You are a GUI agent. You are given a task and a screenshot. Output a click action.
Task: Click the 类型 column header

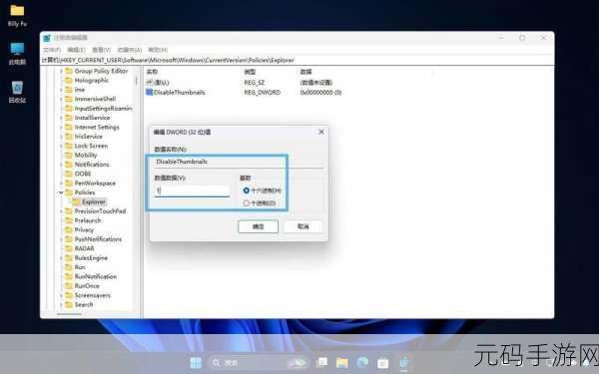click(x=250, y=72)
